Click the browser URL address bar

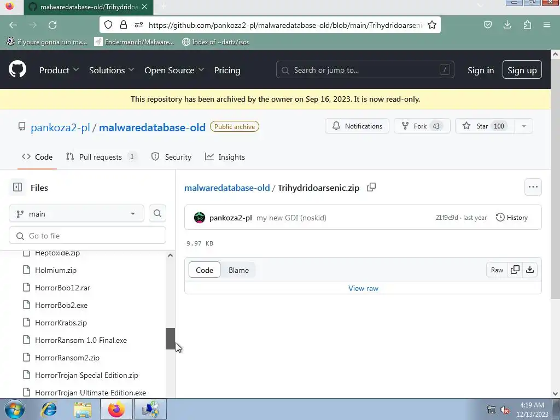[x=285, y=25]
